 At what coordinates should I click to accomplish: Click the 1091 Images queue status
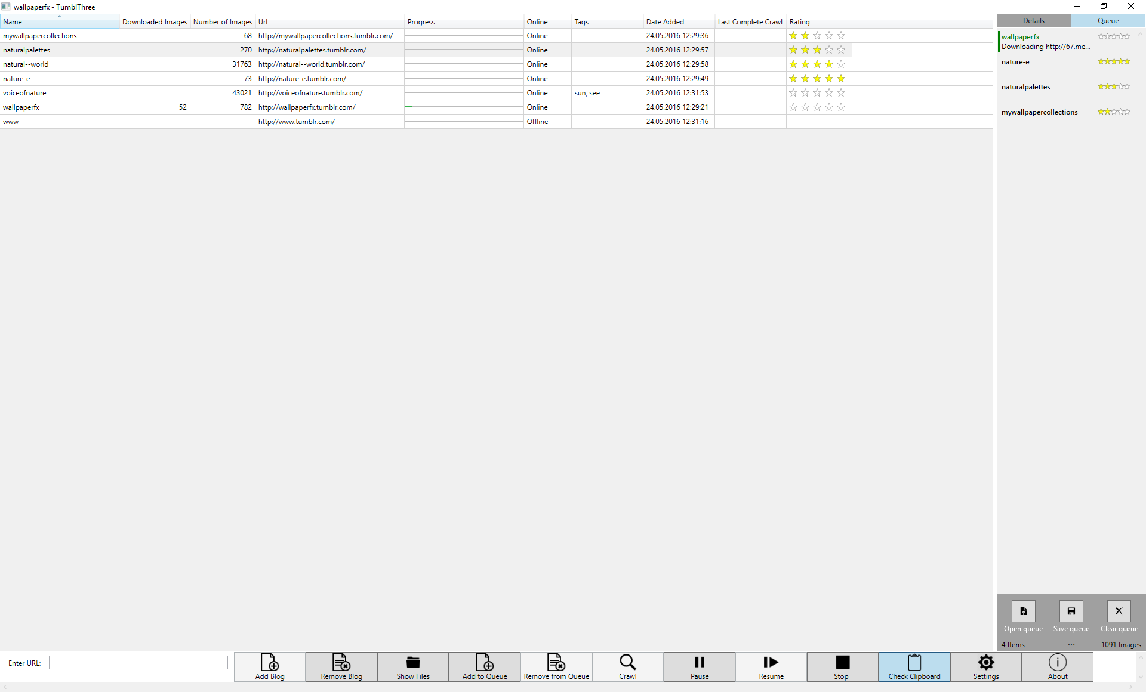[x=1121, y=645]
